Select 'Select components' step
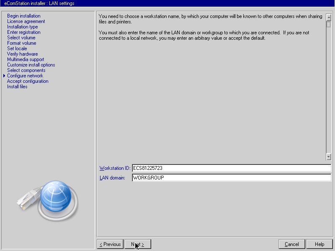335x251 pixels. pos(26,70)
